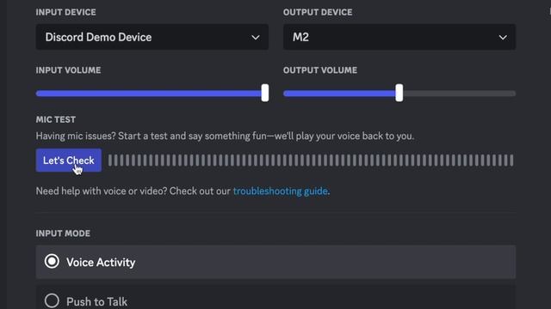Click the Output Volume slider handle
Viewport: 551px width, 309px height.
click(x=399, y=93)
